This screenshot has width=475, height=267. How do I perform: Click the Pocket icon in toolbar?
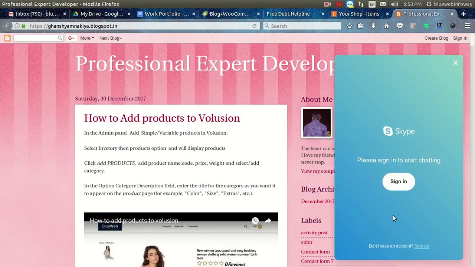(x=400, y=26)
